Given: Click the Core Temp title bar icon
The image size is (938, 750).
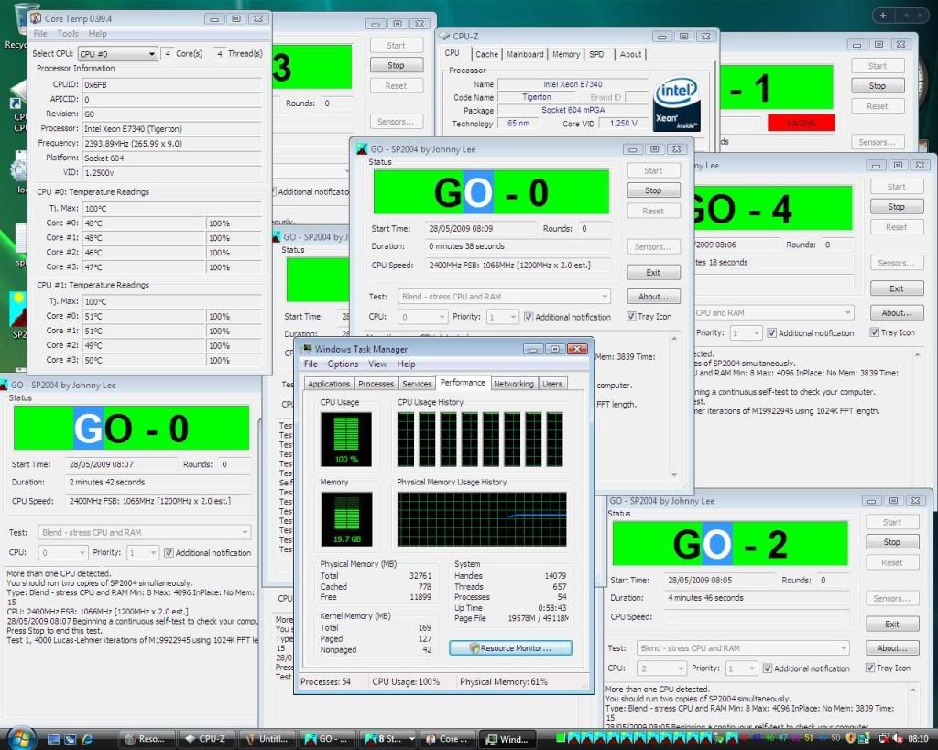Looking at the screenshot, I should (36, 18).
